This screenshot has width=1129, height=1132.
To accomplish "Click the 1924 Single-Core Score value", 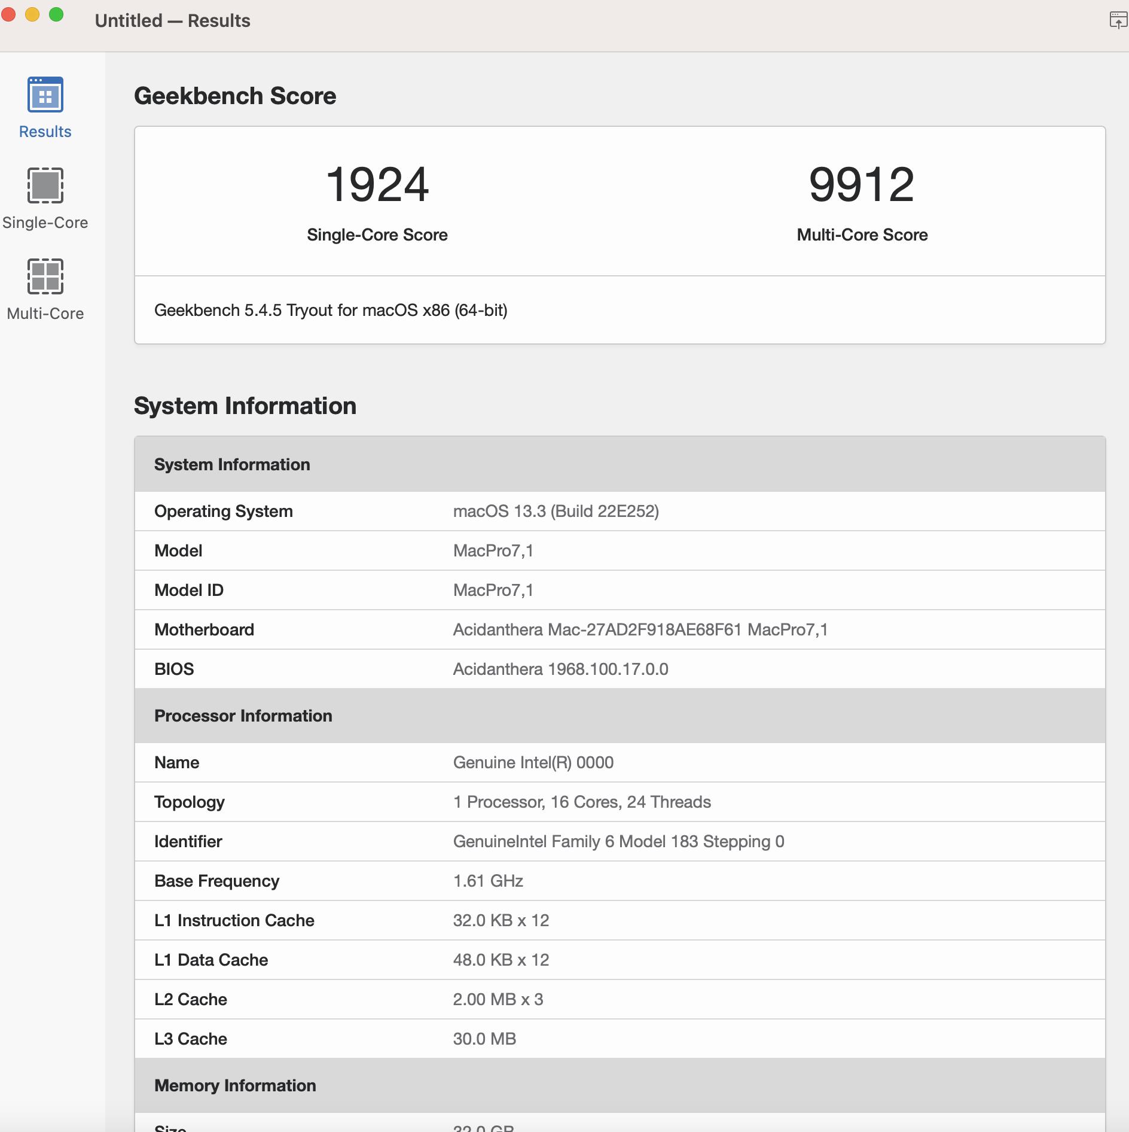I will click(x=377, y=186).
